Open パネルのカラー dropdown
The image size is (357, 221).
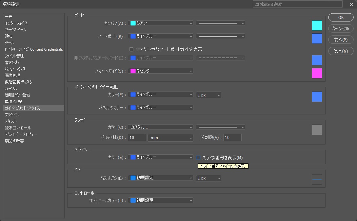161,108
